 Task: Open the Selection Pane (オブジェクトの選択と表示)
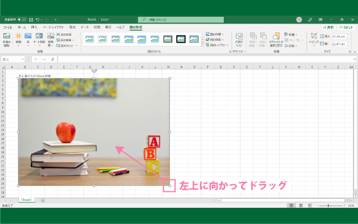pos(276,40)
